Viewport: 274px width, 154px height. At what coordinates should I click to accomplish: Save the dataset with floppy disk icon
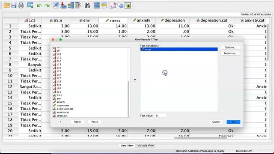14,6
